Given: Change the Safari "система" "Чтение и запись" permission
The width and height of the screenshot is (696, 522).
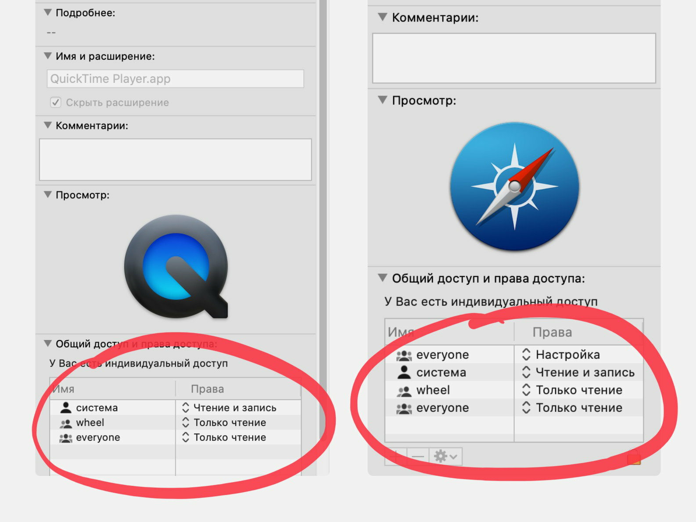Looking at the screenshot, I should [x=578, y=372].
